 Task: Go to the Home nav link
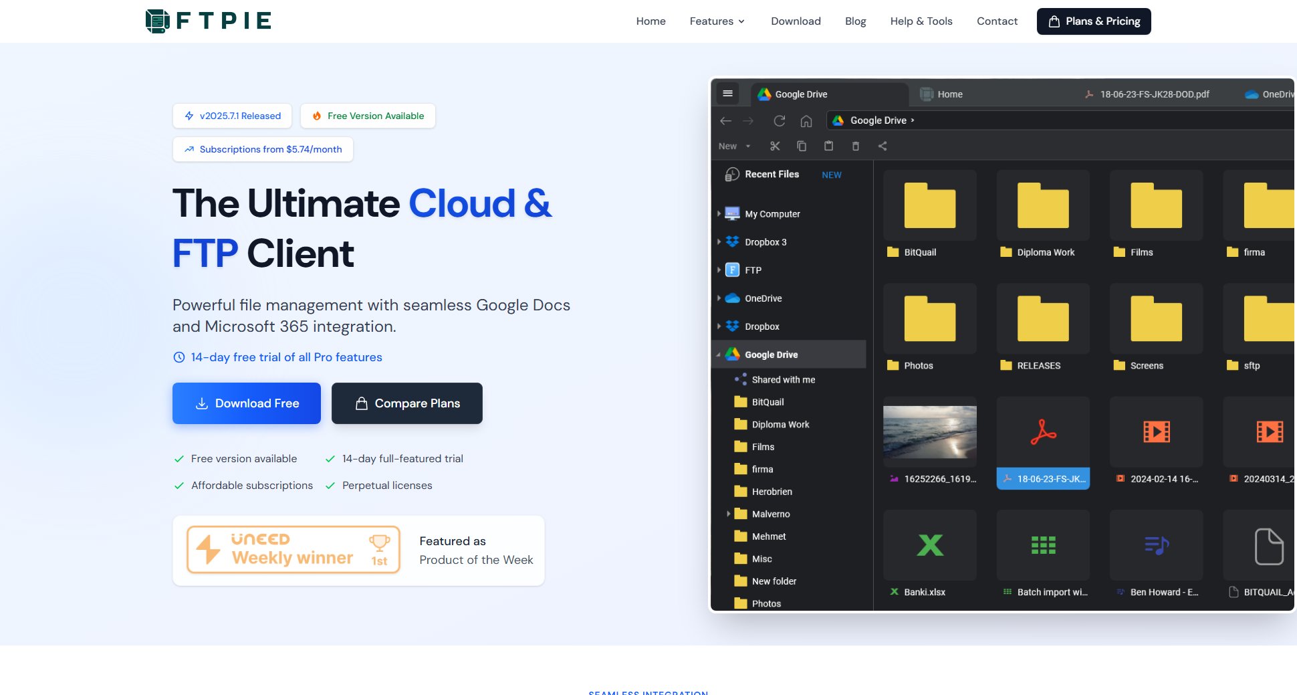[651, 21]
